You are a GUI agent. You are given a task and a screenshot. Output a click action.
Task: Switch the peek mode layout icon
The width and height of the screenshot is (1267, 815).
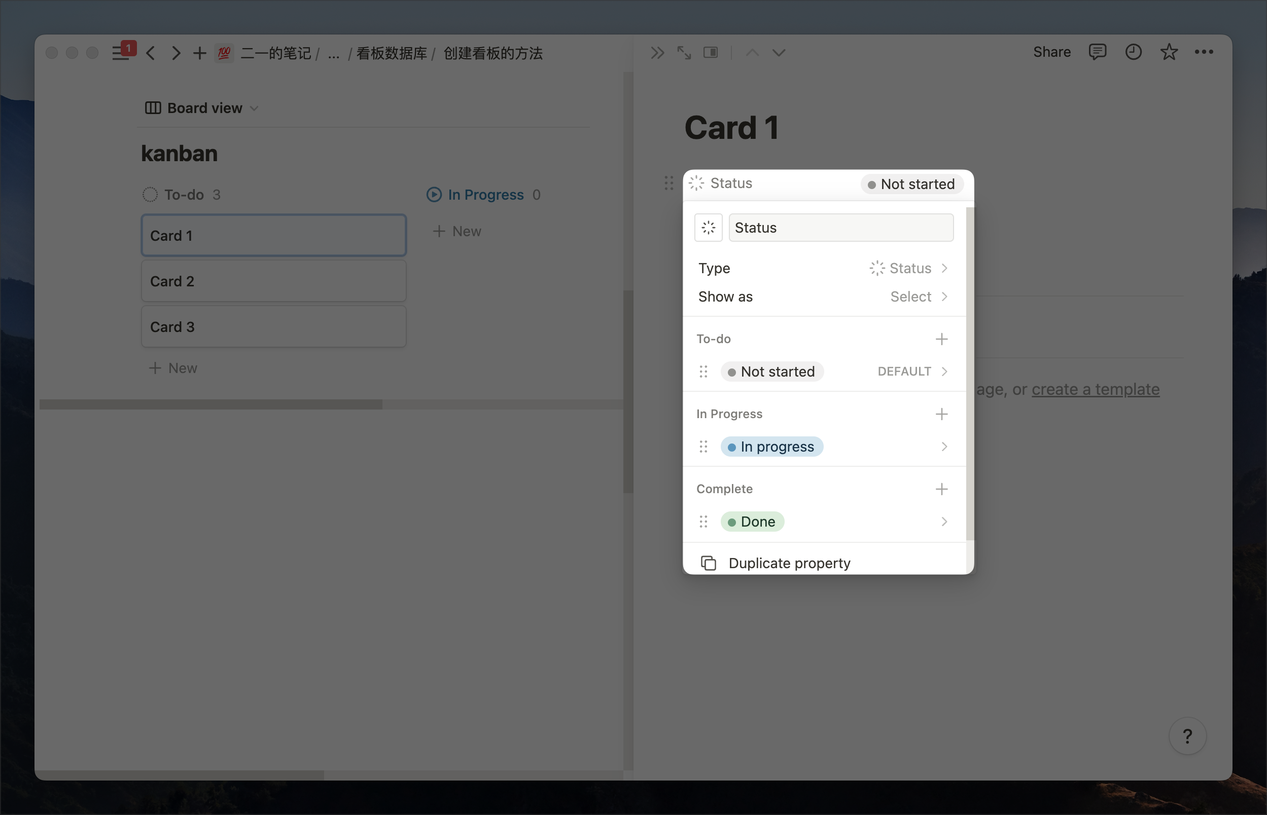(x=711, y=52)
